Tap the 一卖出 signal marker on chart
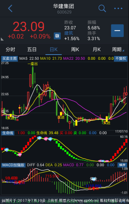This screenshot has height=204, width=129. pos(33,64)
